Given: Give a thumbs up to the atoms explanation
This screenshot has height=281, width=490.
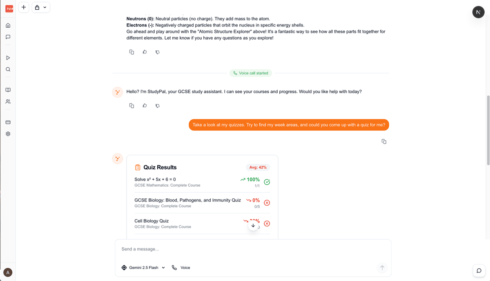Looking at the screenshot, I should 145,52.
